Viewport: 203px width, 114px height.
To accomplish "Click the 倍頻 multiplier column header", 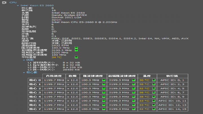I will click(73, 76).
